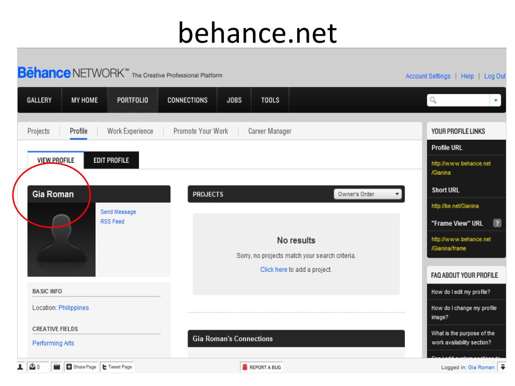Go to My Home in the navigation bar
This screenshot has height=386, width=515.
tap(84, 100)
